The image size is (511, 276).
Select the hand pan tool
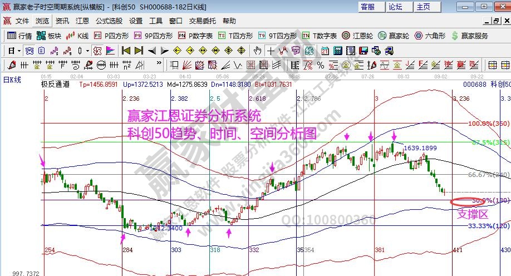click(258, 51)
